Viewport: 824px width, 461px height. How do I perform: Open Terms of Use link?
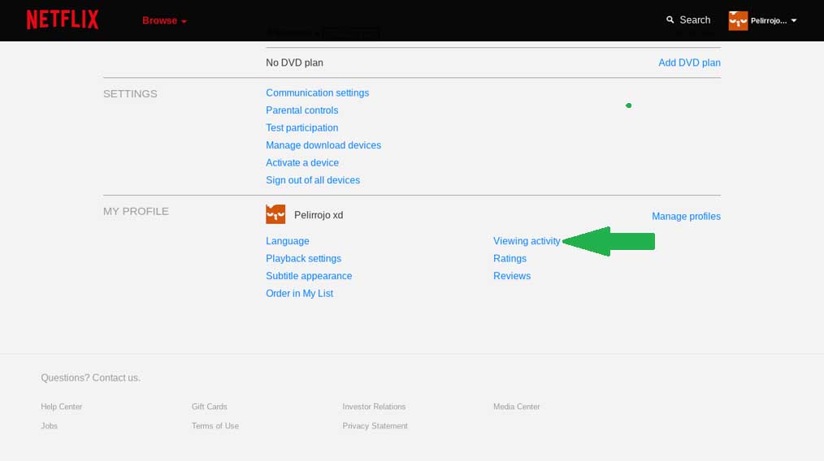[x=215, y=426]
